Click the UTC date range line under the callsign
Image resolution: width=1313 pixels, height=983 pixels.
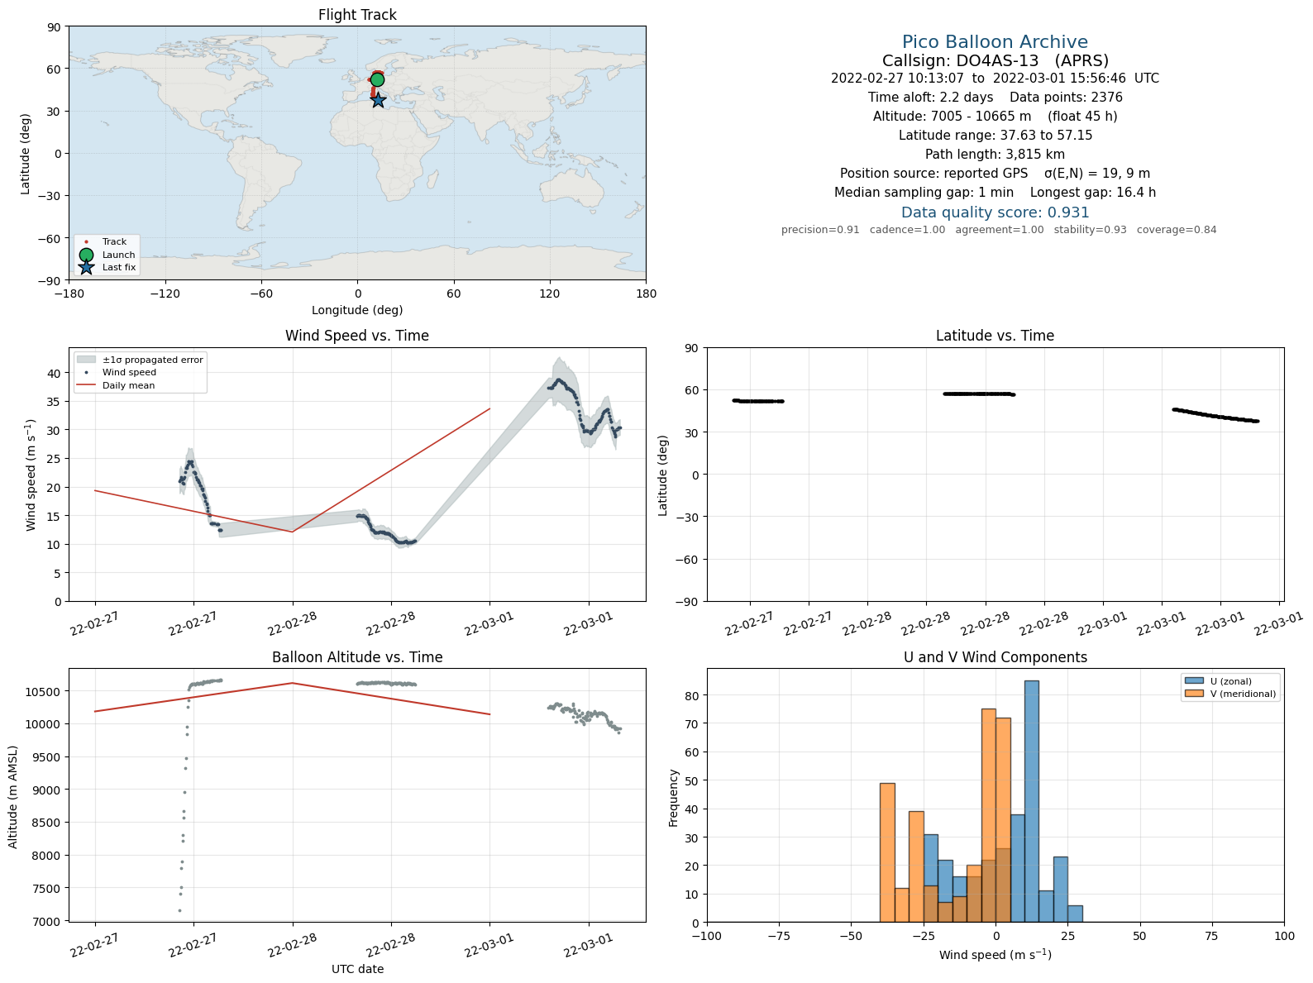tap(995, 79)
